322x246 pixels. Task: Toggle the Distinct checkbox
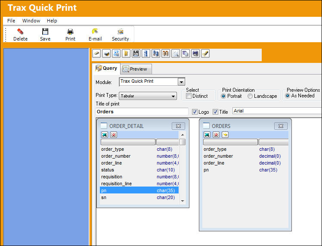(x=189, y=96)
